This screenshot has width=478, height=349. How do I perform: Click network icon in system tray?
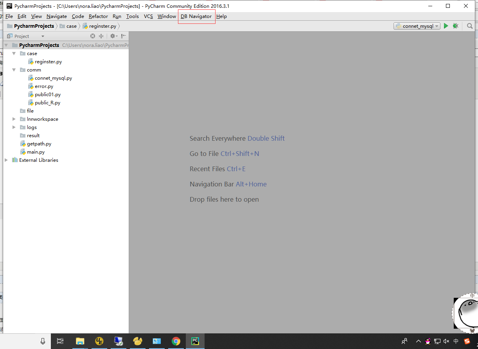[437, 341]
